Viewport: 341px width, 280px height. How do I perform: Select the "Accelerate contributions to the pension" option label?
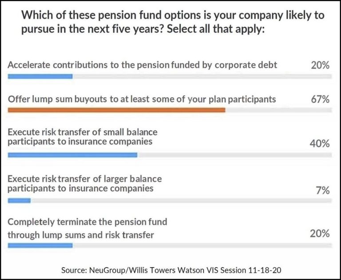[x=143, y=65]
